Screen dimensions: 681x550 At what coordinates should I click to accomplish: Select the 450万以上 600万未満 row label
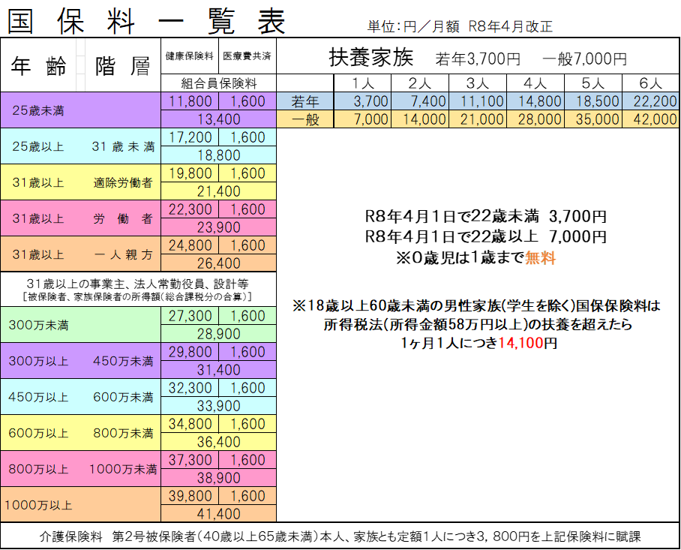[81, 397]
